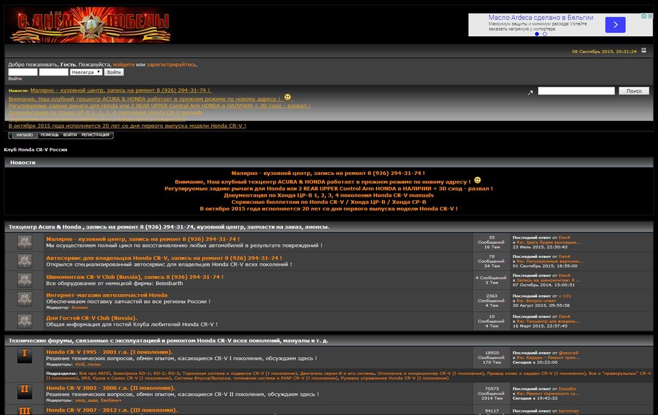This screenshot has width=658, height=415.
Task: Click the search options magnifier icon
Action: click(x=530, y=92)
